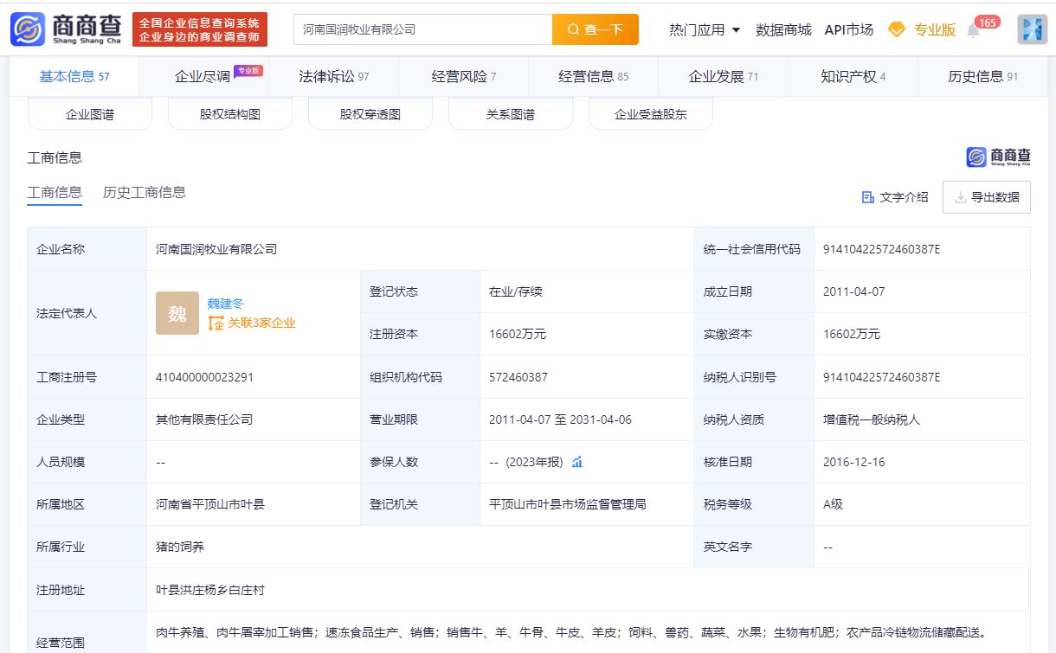Open 数据商城 in the header
The height and width of the screenshot is (653, 1056).
pos(783,29)
